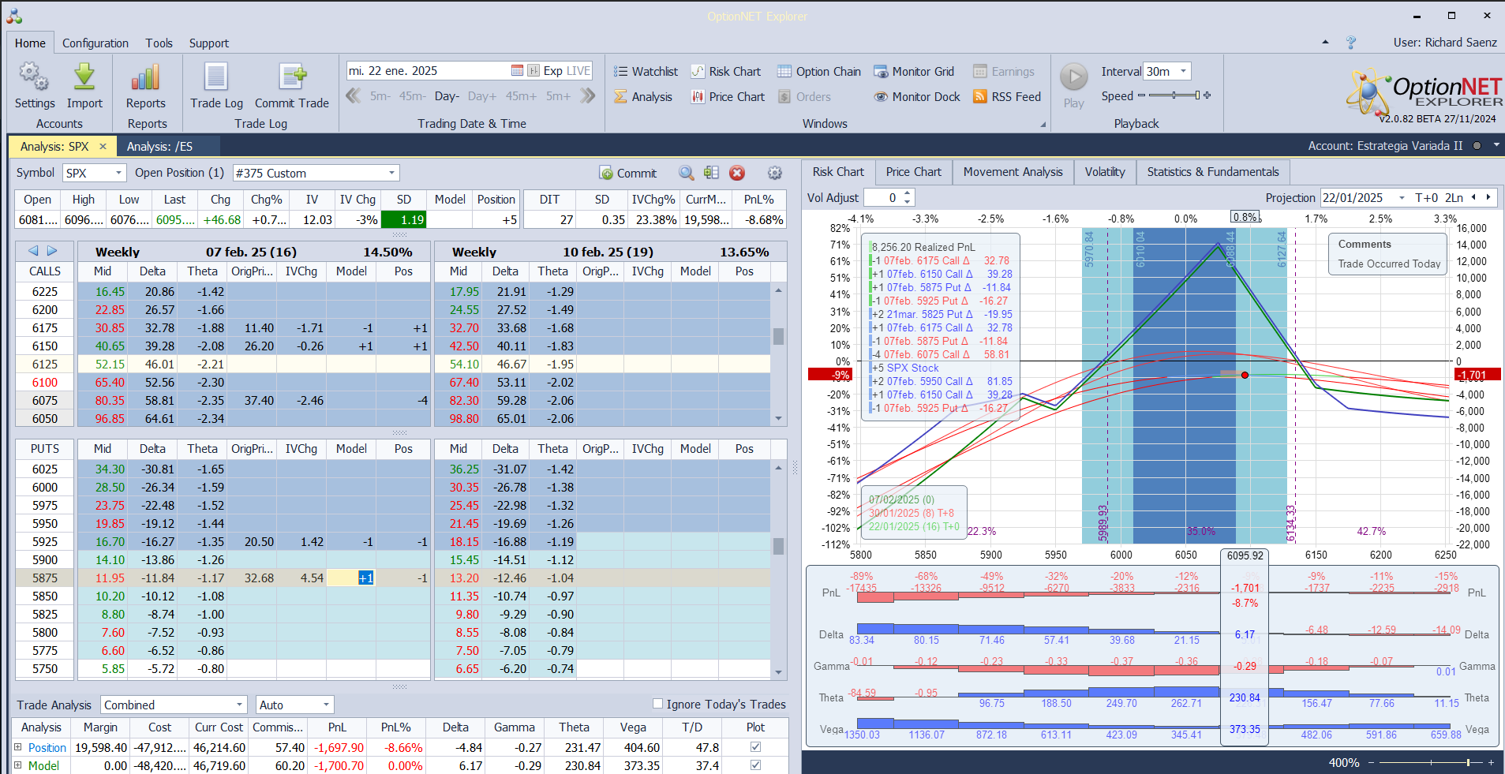The height and width of the screenshot is (774, 1505).
Task: Go to next expiration with right arrow
Action: pyautogui.click(x=52, y=251)
